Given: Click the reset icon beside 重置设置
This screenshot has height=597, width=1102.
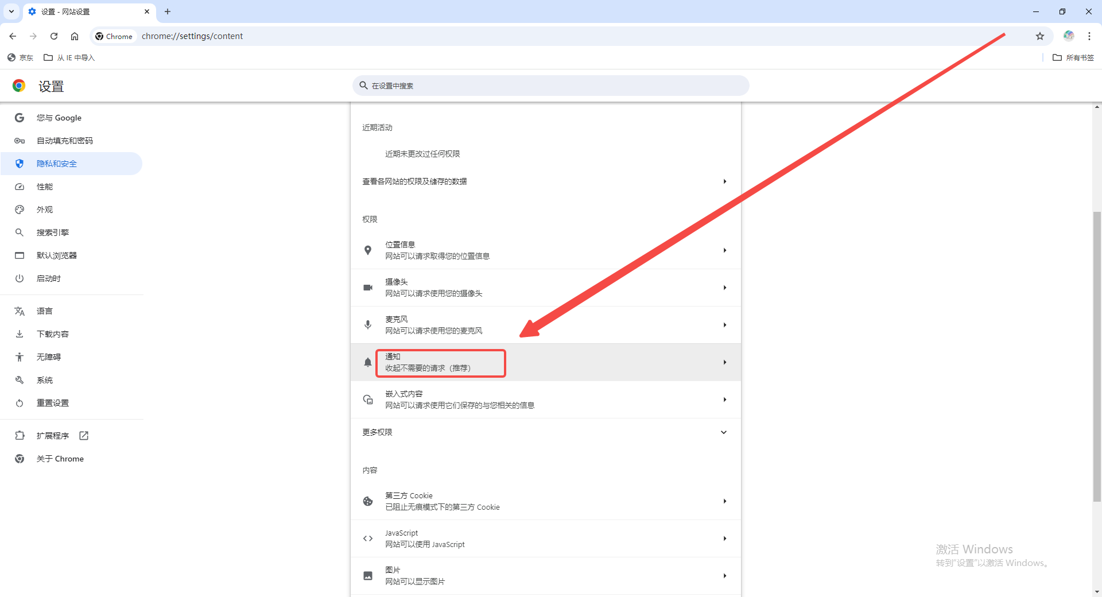Looking at the screenshot, I should tap(20, 403).
